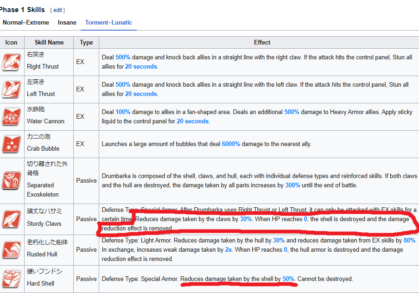
Task: Select the Torment~Lunatic tab
Action: tap(108, 22)
